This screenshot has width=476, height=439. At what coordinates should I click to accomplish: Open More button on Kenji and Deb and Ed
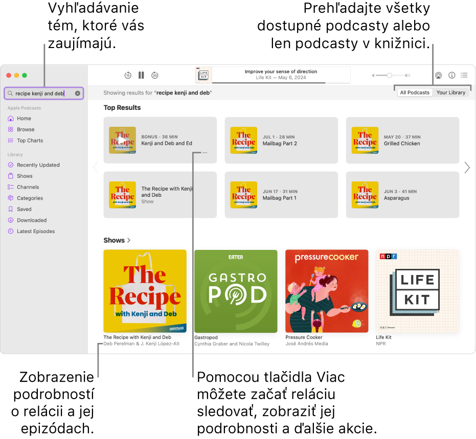point(205,153)
